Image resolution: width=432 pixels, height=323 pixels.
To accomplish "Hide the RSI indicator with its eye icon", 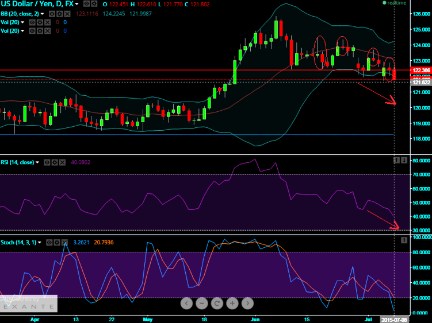I will tap(47, 162).
